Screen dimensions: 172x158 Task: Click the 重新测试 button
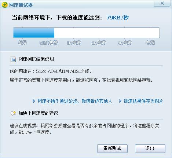[x=112, y=148]
